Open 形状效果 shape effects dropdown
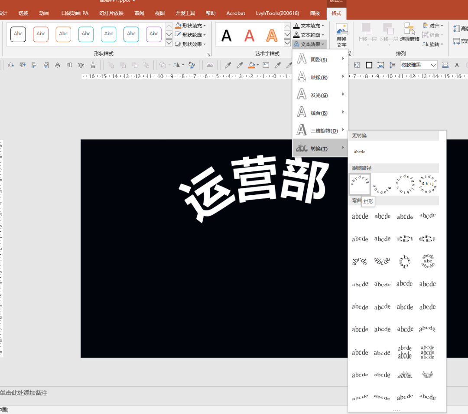The image size is (468, 414). pyautogui.click(x=190, y=44)
